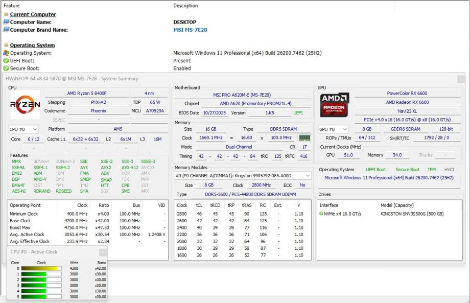Click the 128-bit bus width field
Image resolution: width=470 pixels, height=303 pixels.
446,129
